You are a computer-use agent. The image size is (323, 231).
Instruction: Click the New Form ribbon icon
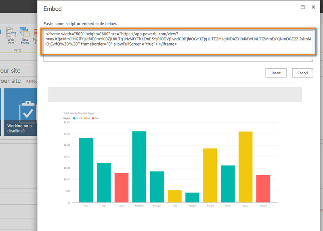coord(25,36)
